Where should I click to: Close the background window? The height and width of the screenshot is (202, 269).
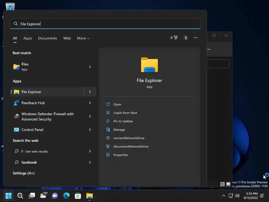pyautogui.click(x=226, y=36)
